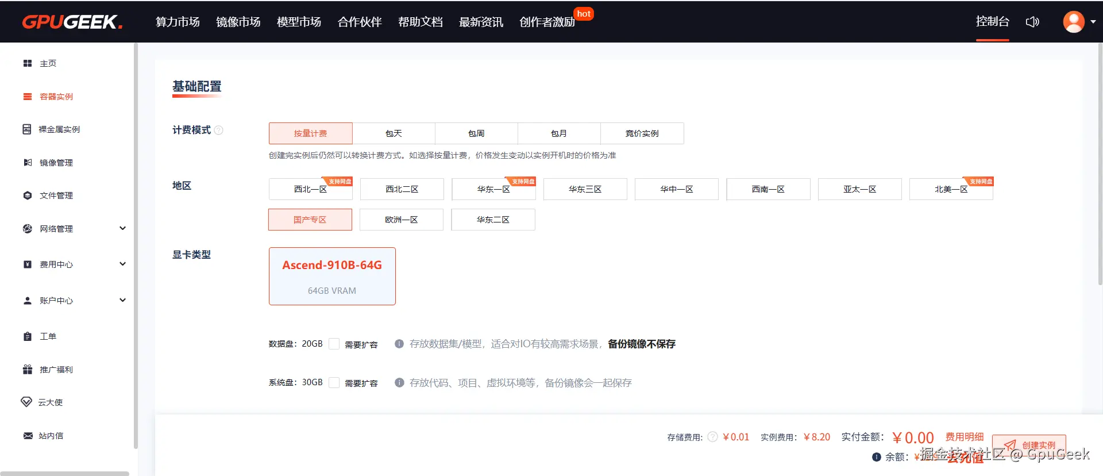Choose the 欧洲一区 region
Viewport: 1103px width, 476px height.
pos(402,220)
